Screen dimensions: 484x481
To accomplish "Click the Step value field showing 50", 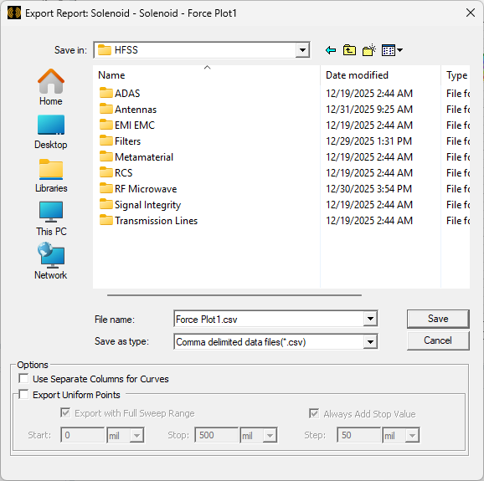I will [x=358, y=435].
